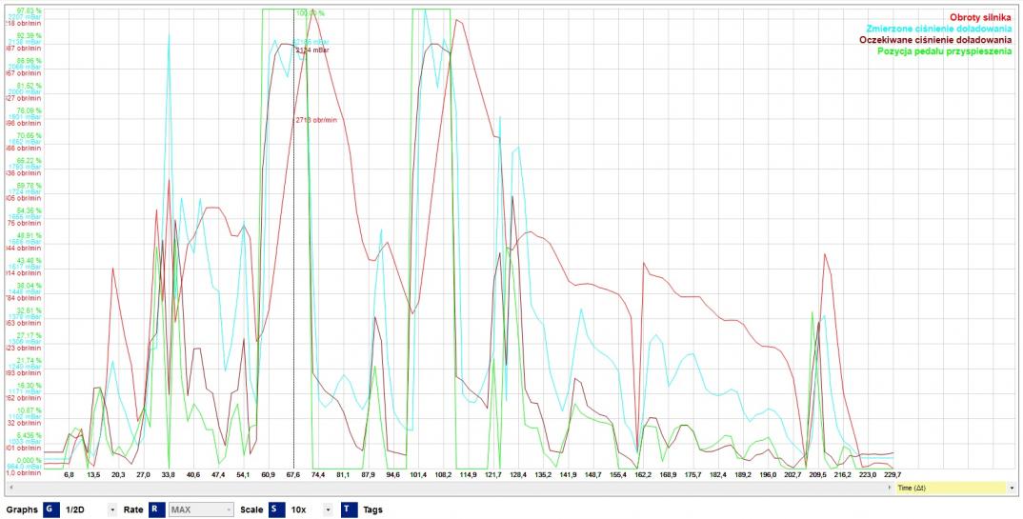Select the Pozycja pedału przyspieszenia legend entry

[x=945, y=50]
